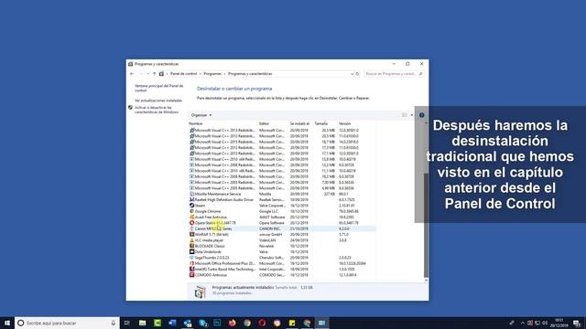Select the Microsoft Office Professional Plus icon

pos(191,263)
